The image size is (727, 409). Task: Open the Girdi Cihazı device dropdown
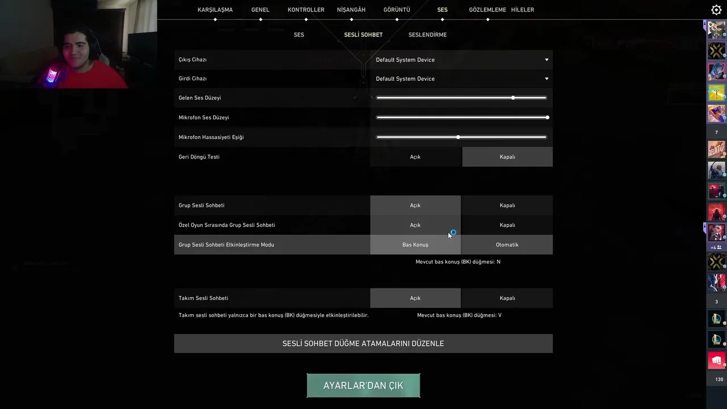462,79
